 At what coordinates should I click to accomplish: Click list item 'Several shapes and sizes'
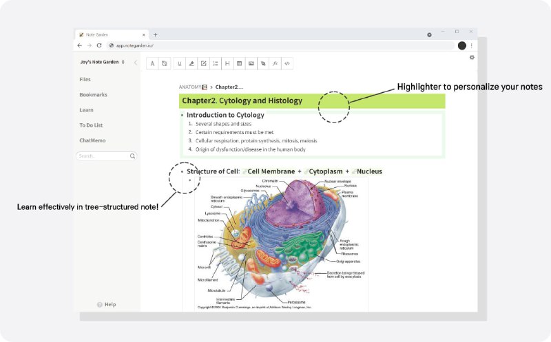[223, 124]
